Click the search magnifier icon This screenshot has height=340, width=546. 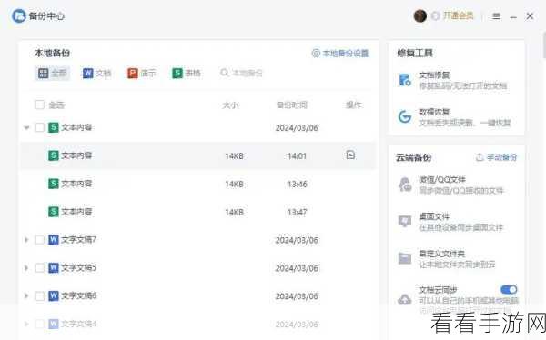(225, 73)
